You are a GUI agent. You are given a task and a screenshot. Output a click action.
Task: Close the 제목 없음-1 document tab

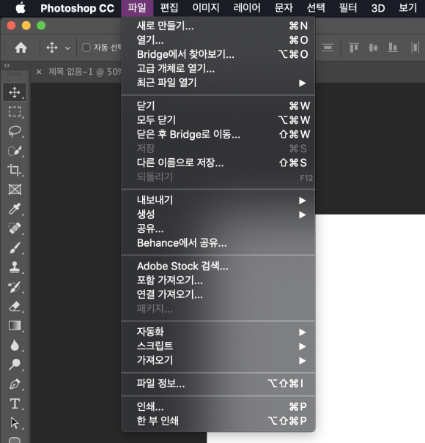point(39,72)
